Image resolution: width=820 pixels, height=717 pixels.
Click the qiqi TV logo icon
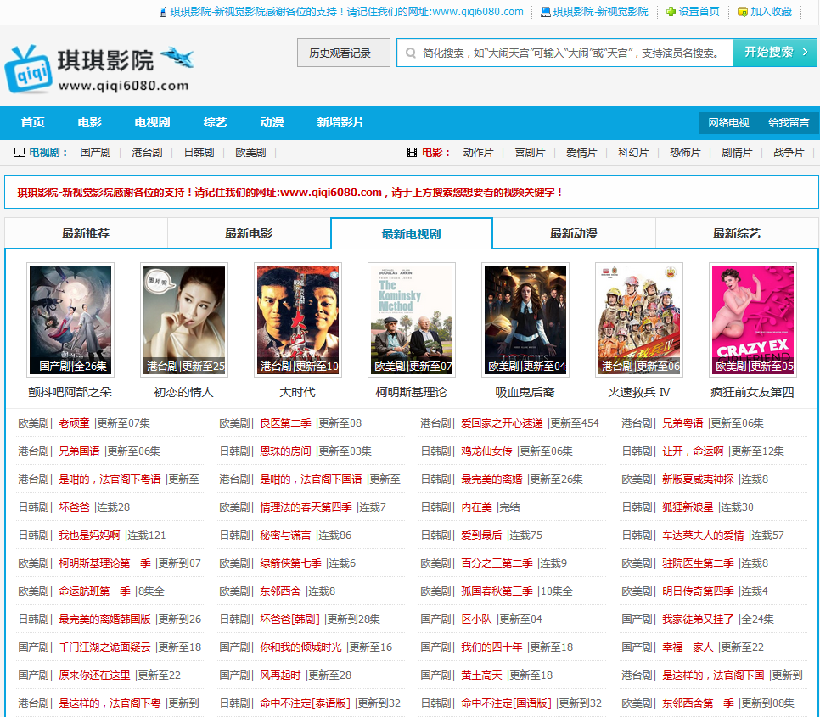coord(29,69)
